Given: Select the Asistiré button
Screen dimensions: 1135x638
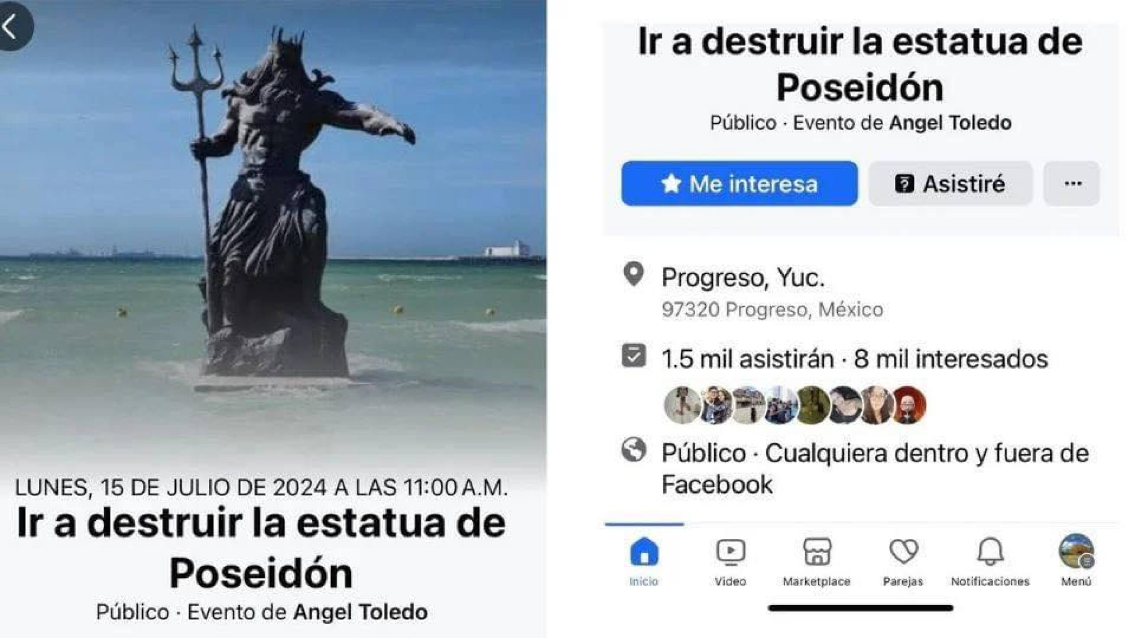Looking at the screenshot, I should [x=951, y=183].
